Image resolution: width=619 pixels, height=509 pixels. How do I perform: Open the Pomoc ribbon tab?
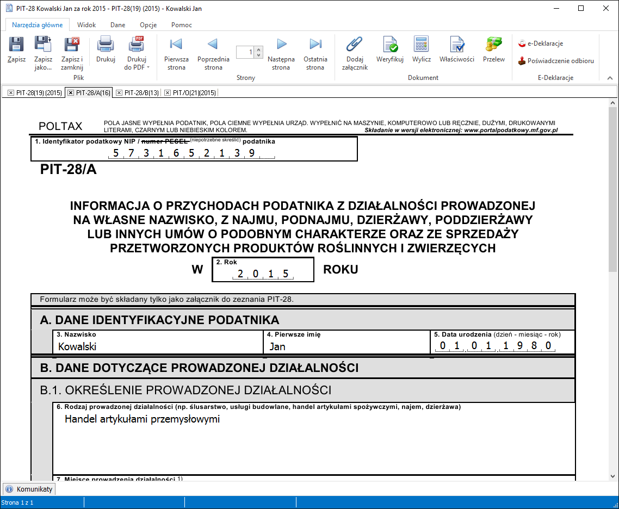click(182, 25)
